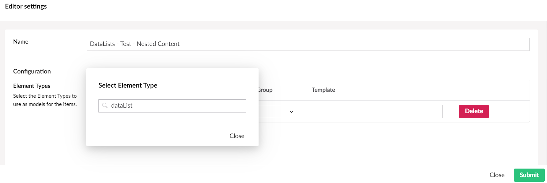This screenshot has height=183, width=547.
Task: Open the Group dropdown
Action: pos(277,112)
